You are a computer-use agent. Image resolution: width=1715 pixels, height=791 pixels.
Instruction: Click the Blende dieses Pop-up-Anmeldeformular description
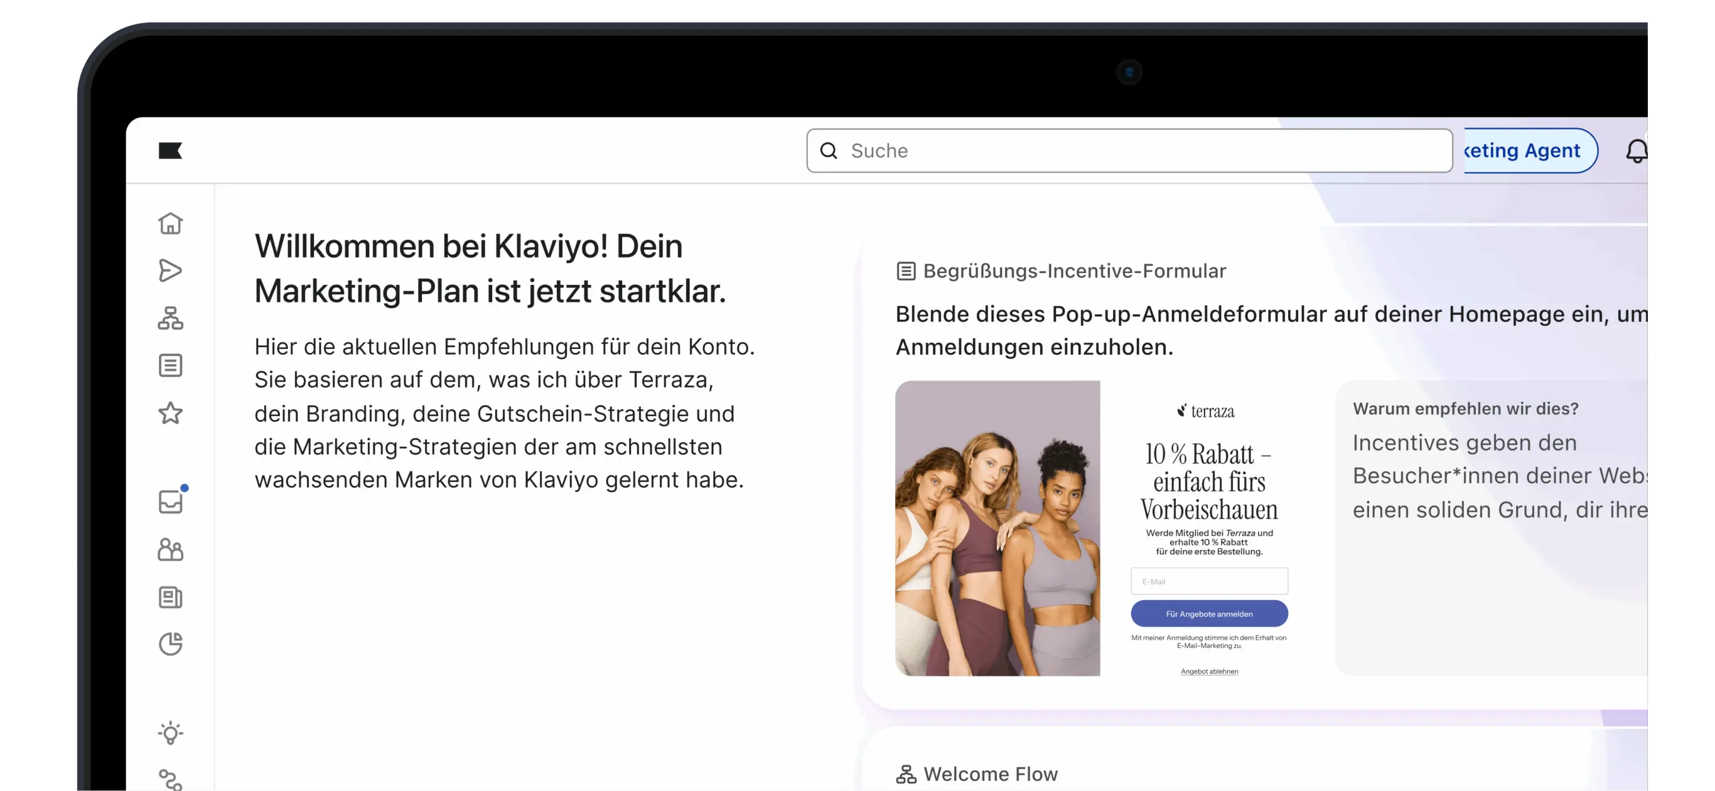[1271, 330]
